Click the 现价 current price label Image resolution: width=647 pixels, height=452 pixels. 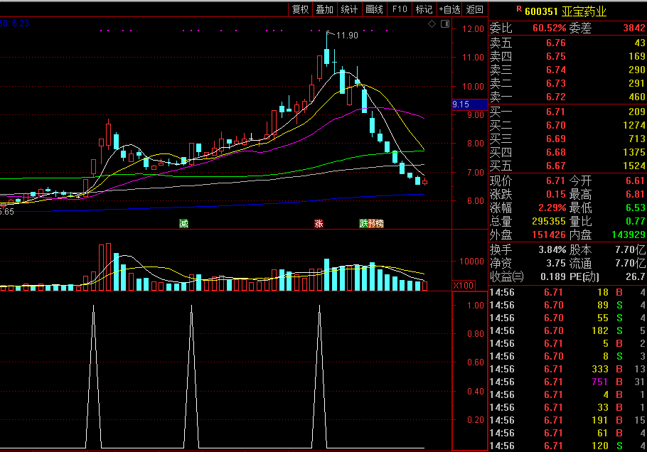(x=501, y=181)
